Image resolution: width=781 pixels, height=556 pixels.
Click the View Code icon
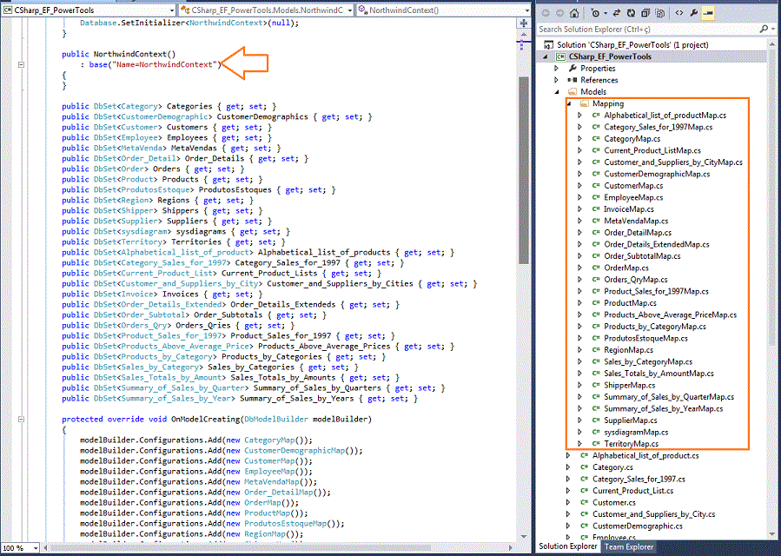pos(679,13)
